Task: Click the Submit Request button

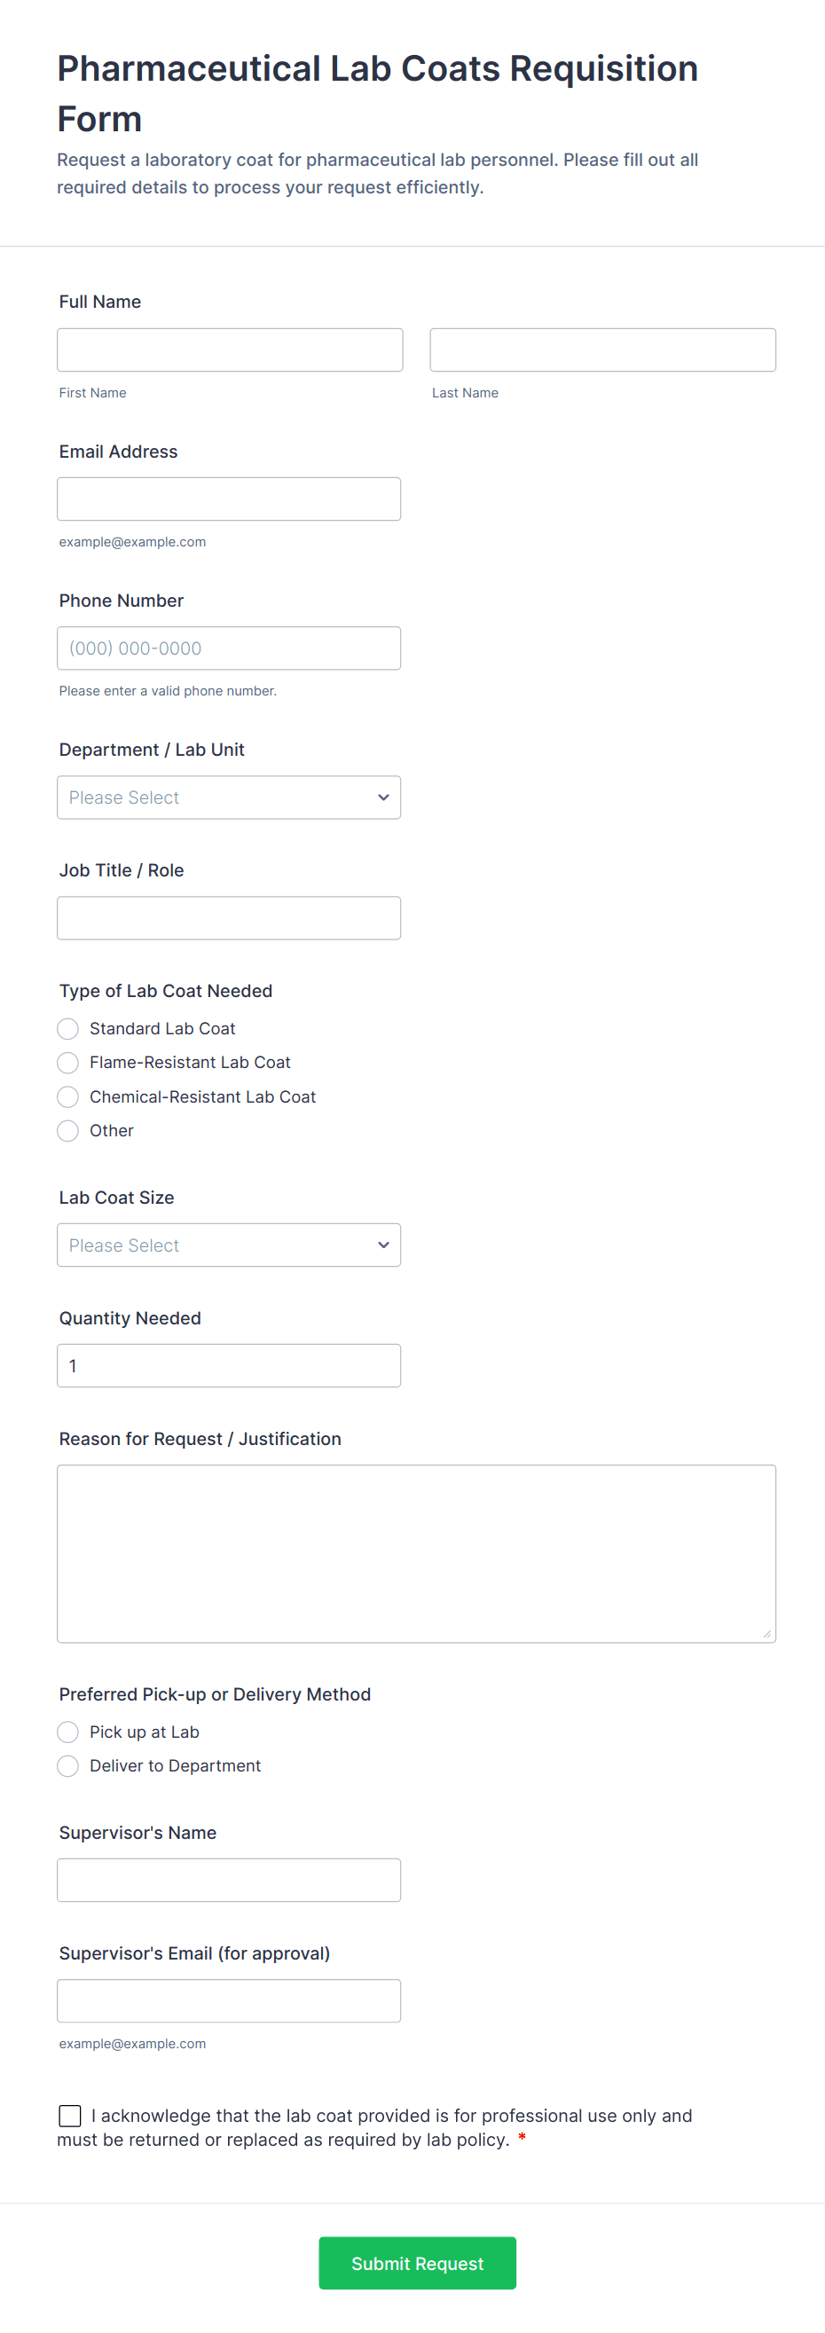Action: (x=417, y=2263)
